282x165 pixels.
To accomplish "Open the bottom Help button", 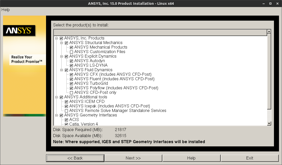I will 191,158.
